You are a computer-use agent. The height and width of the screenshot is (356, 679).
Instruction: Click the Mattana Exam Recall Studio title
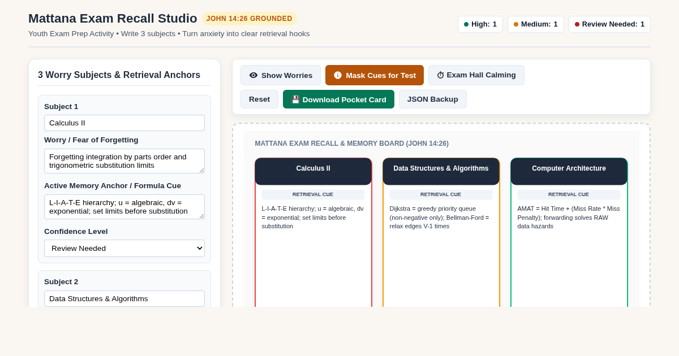click(x=113, y=19)
